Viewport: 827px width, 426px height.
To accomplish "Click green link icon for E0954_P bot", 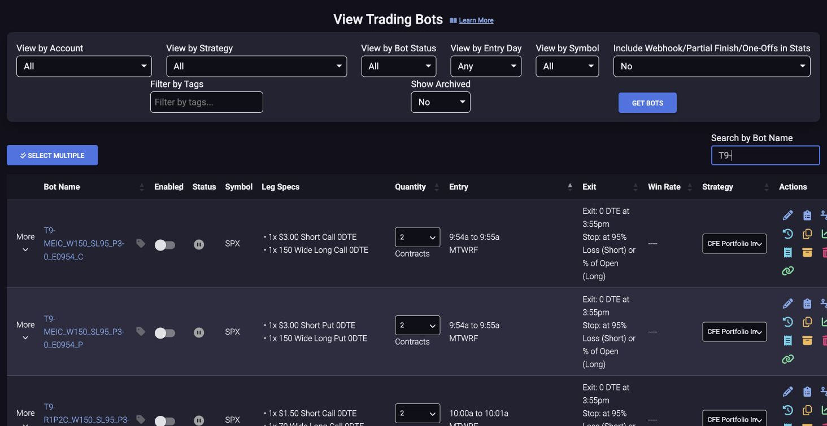I will 787,359.
